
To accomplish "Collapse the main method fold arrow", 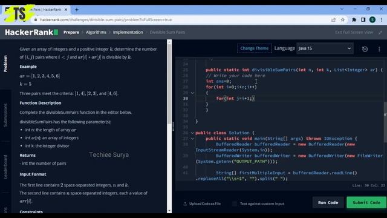I will pos(192,139).
